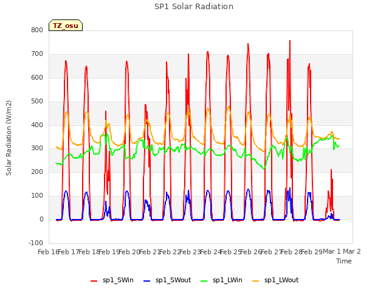Click the Feb 26 red peak near 745
The image size is (389, 292).
248,44
